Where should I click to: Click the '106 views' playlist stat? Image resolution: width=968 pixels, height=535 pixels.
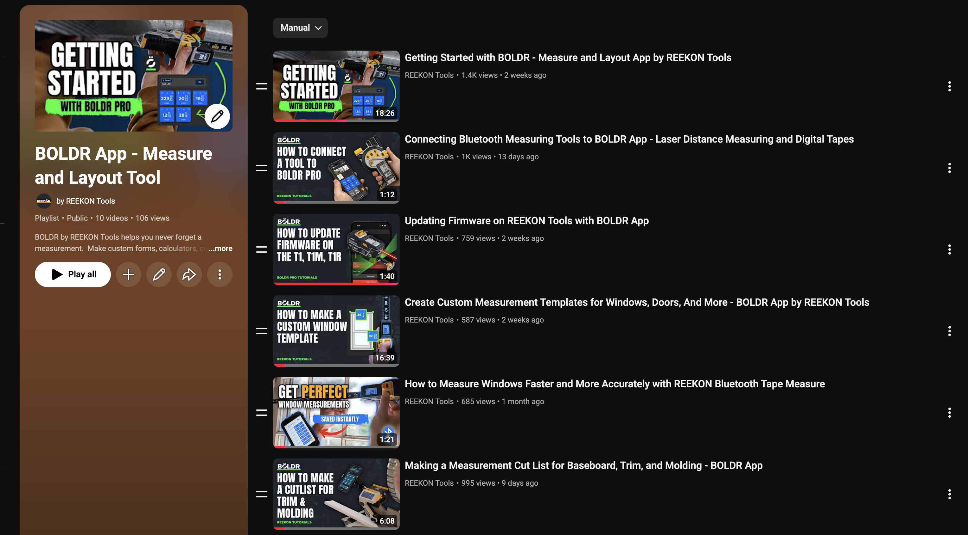tap(153, 218)
